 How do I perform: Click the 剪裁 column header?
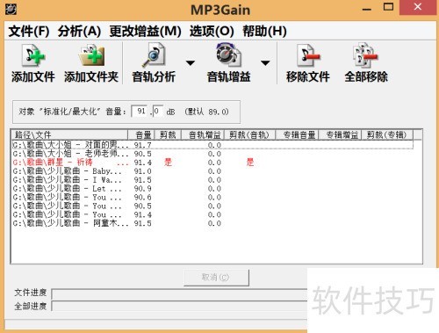(x=168, y=134)
